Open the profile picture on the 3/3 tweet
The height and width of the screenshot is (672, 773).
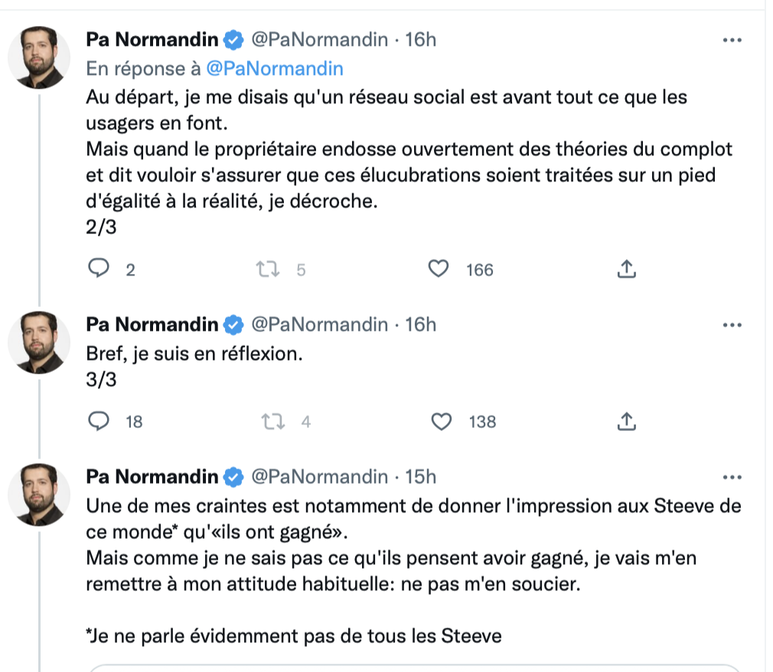coord(40,343)
